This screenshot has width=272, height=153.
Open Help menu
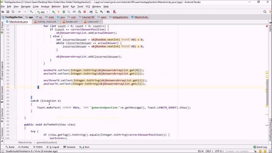106,7
